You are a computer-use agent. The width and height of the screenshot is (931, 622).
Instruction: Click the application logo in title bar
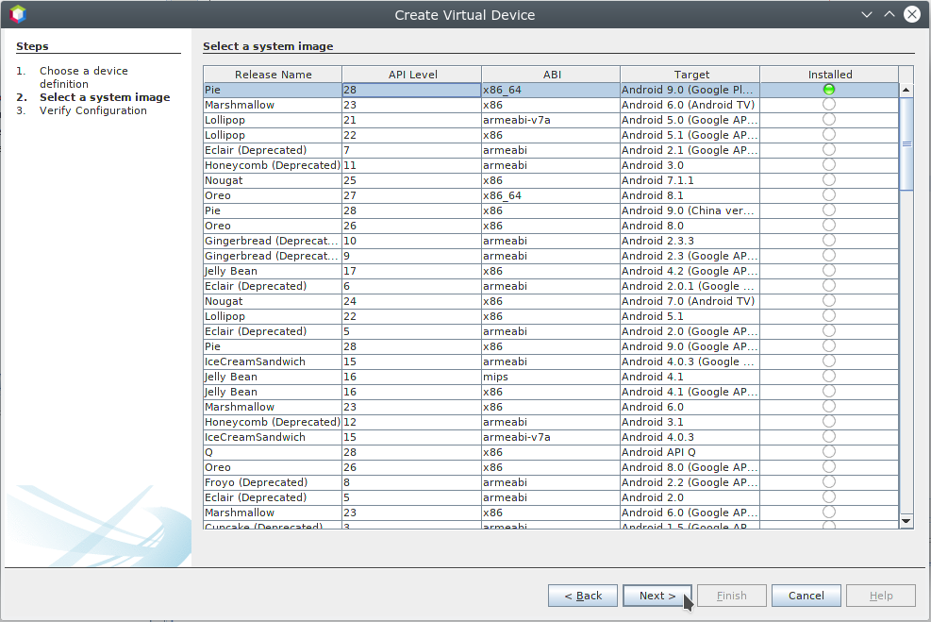pyautogui.click(x=18, y=14)
